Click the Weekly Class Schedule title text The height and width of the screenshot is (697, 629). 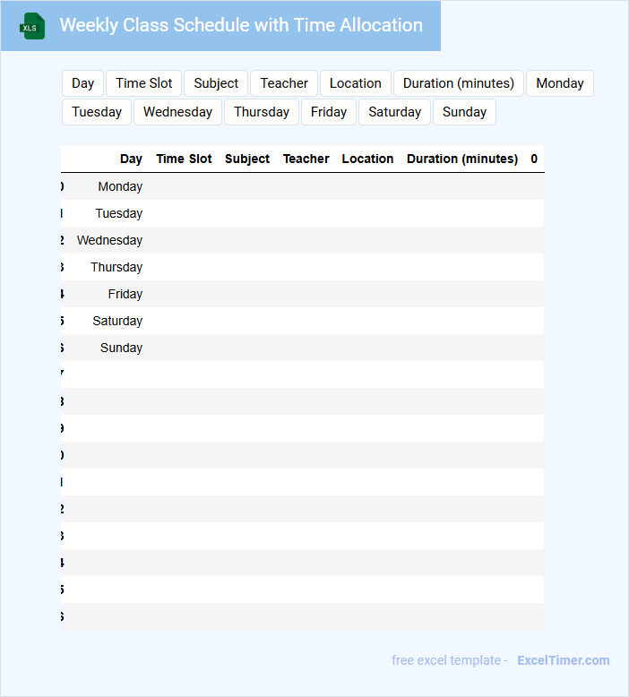[x=241, y=25]
